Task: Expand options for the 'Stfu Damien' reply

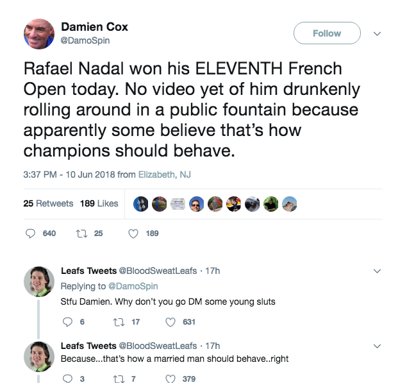Action: point(377,271)
